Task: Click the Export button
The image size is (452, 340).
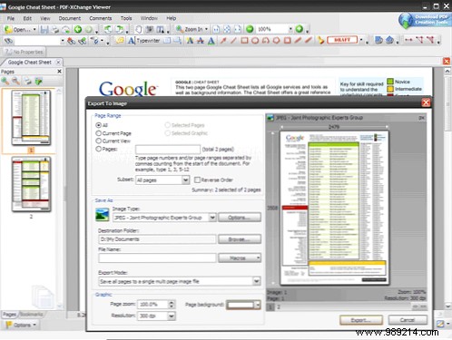Action: [361, 320]
